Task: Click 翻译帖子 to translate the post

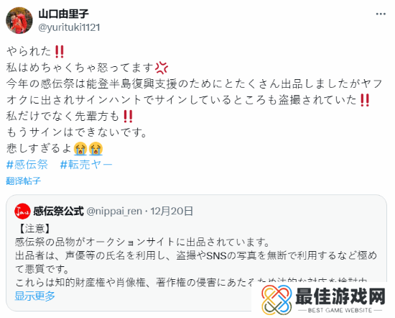Action: [23, 181]
